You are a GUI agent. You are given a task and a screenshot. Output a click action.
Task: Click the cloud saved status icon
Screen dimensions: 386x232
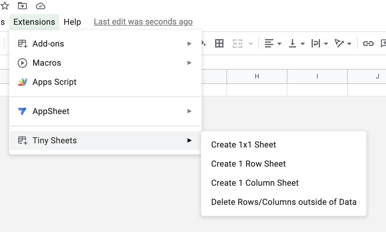pos(40,6)
